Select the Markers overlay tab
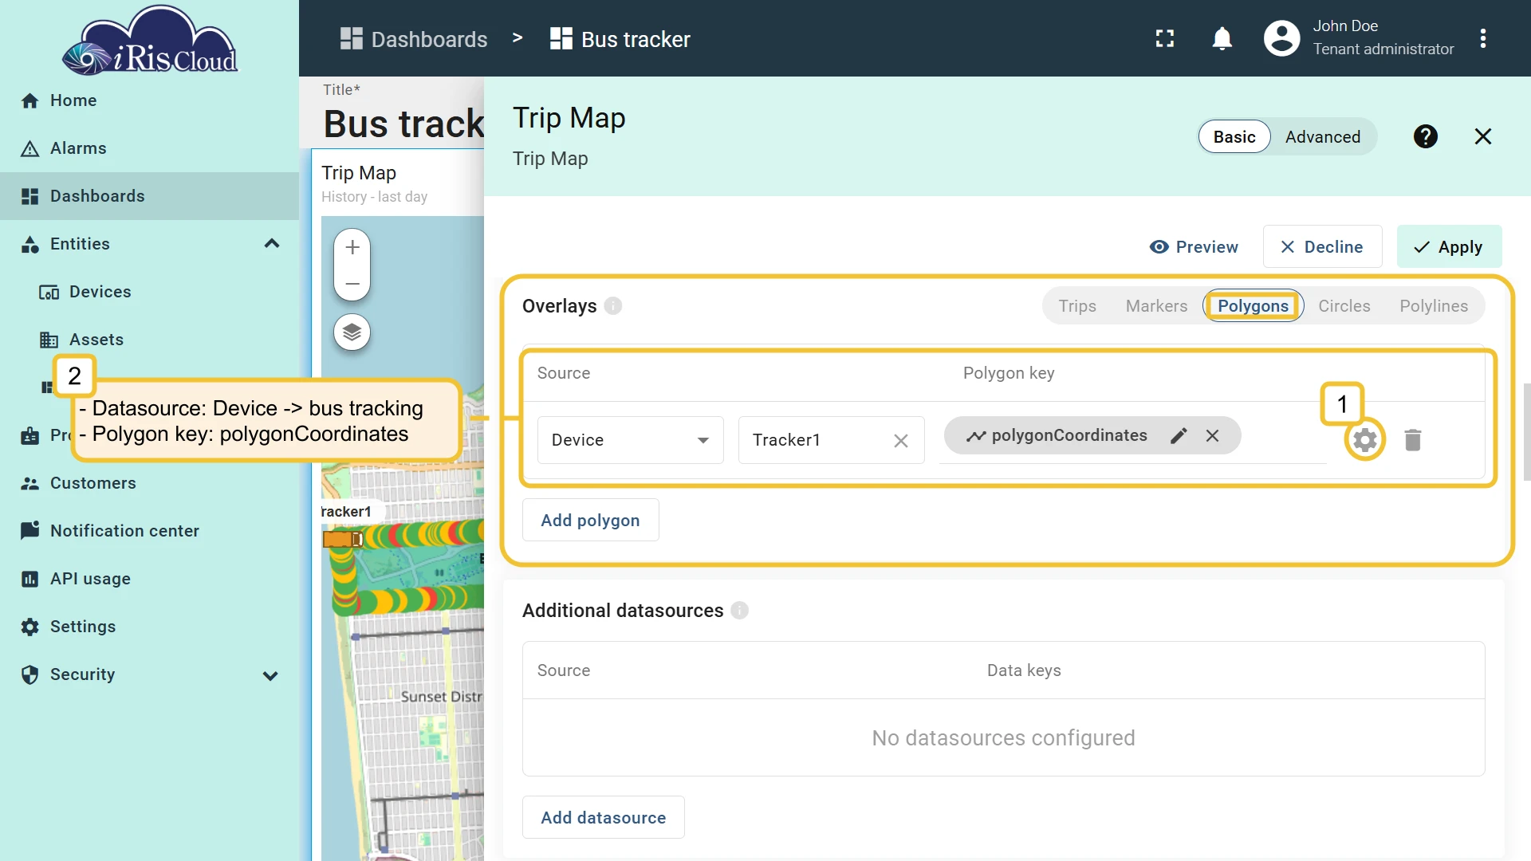The image size is (1531, 861). 1156,306
